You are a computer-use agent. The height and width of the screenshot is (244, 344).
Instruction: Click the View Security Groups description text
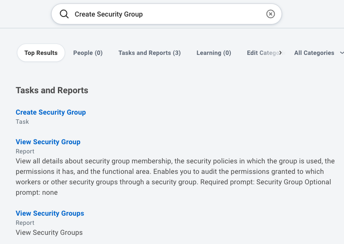pos(49,233)
